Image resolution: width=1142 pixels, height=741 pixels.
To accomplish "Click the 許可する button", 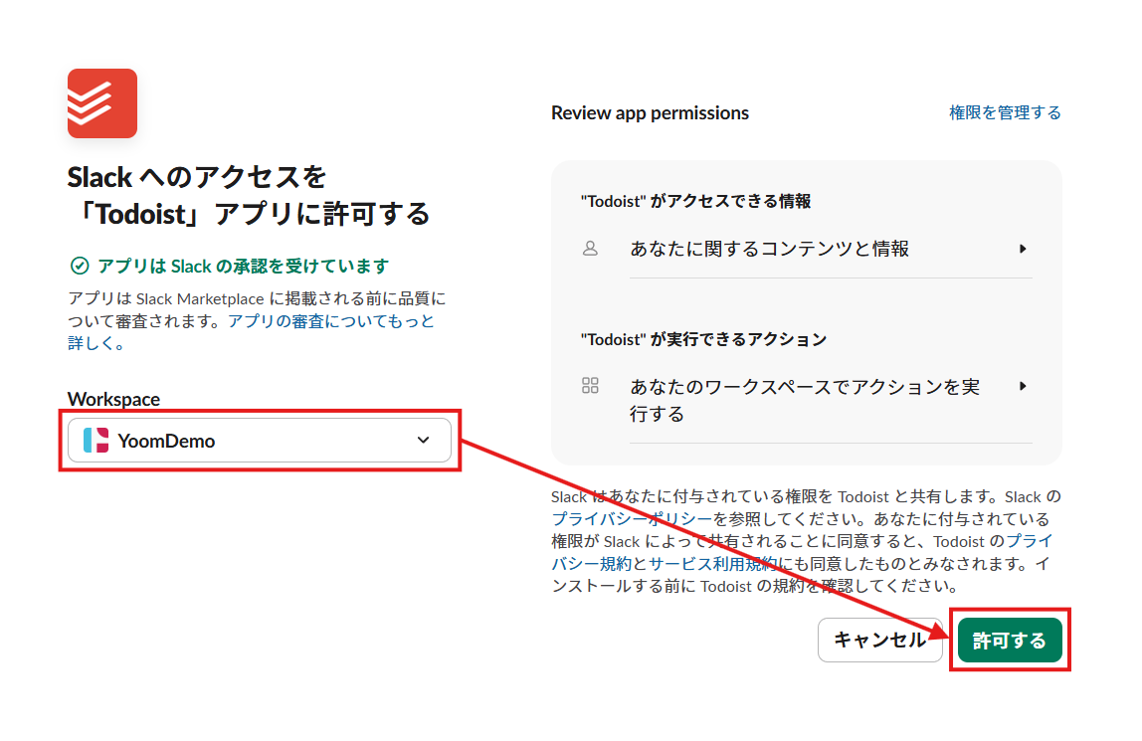I will pyautogui.click(x=1010, y=641).
